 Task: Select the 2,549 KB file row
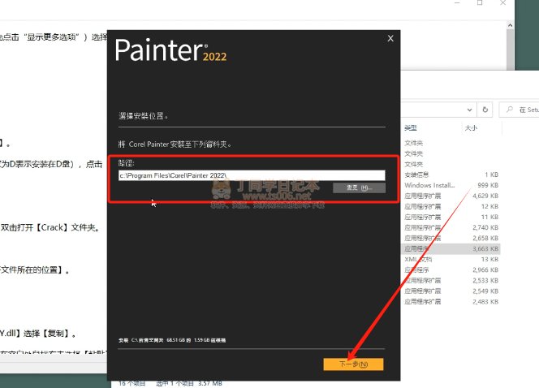tap(451, 291)
